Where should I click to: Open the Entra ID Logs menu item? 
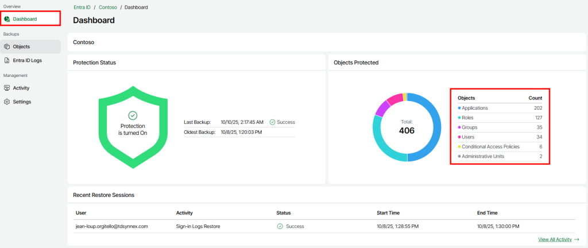[27, 60]
